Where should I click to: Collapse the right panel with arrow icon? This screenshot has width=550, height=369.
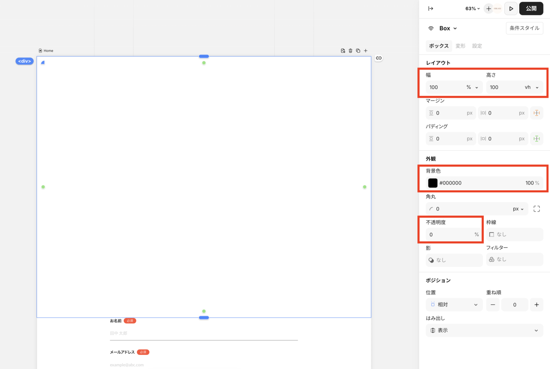431,8
